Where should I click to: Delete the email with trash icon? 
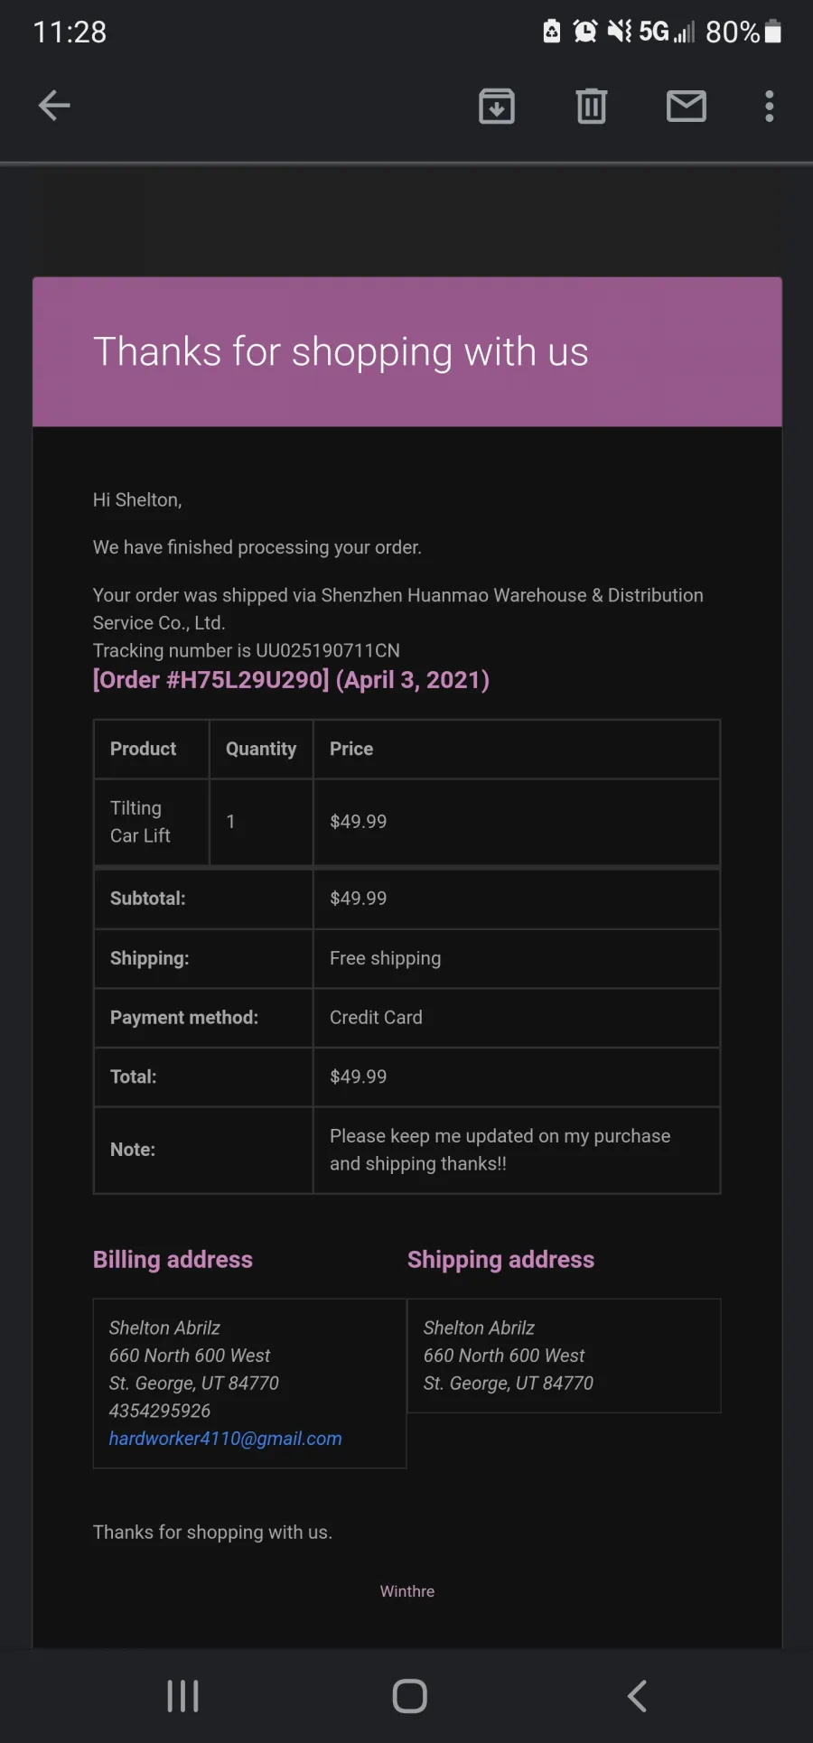(x=592, y=106)
